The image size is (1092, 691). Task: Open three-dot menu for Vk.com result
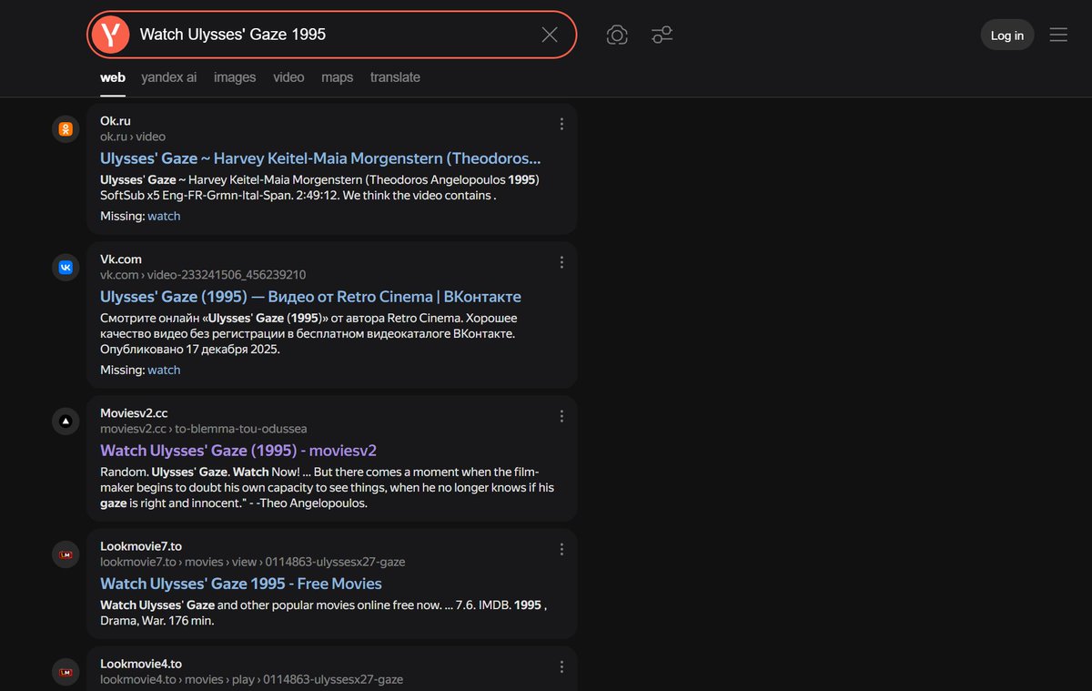(561, 262)
